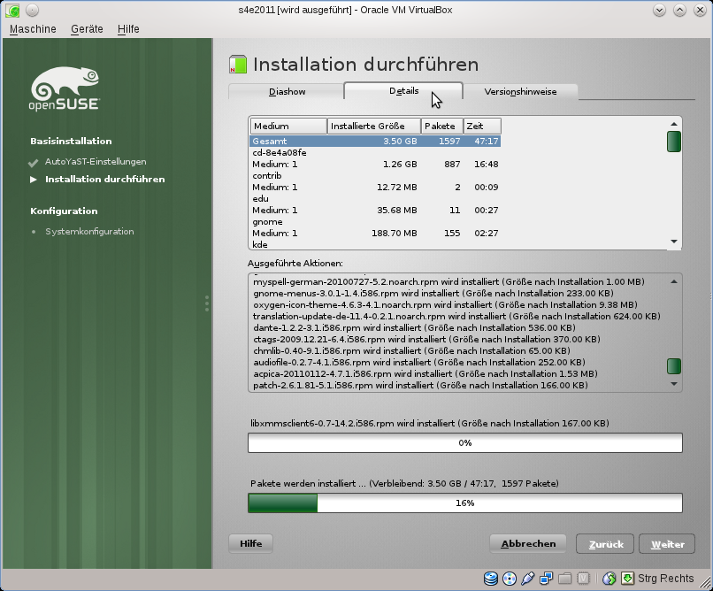Sort by the Pakete column header
This screenshot has height=591, width=713.
coord(442,126)
